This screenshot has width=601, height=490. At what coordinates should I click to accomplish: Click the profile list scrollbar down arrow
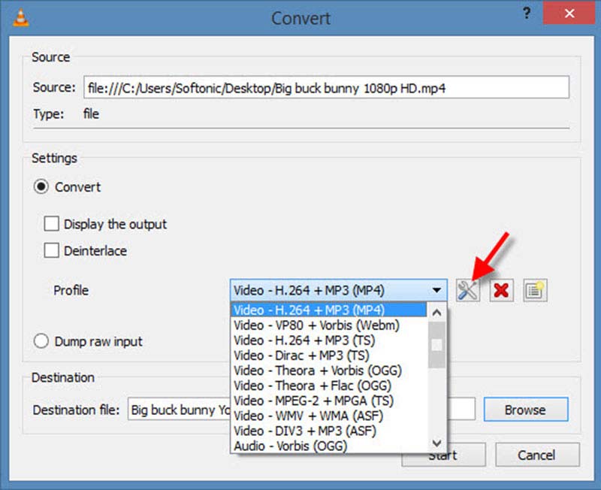437,443
